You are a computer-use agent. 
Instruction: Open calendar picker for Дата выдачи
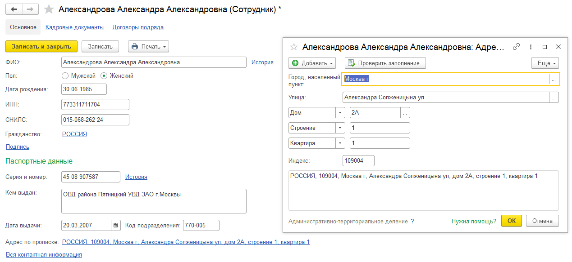click(x=116, y=225)
